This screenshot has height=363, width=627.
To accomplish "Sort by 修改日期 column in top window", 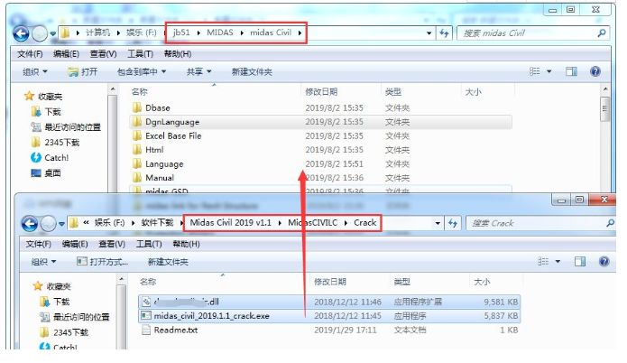I will pyautogui.click(x=321, y=92).
